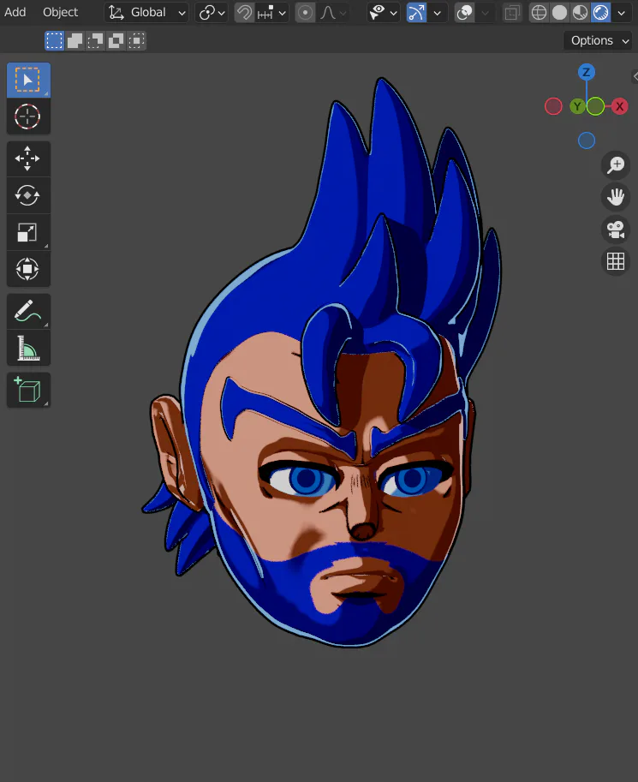Open the snapping settings dropdown
Image resolution: width=638 pixels, height=782 pixels.
point(271,13)
